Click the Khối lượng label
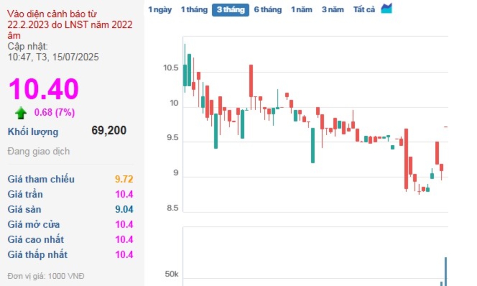This screenshot has width=477, height=286. click(x=33, y=132)
